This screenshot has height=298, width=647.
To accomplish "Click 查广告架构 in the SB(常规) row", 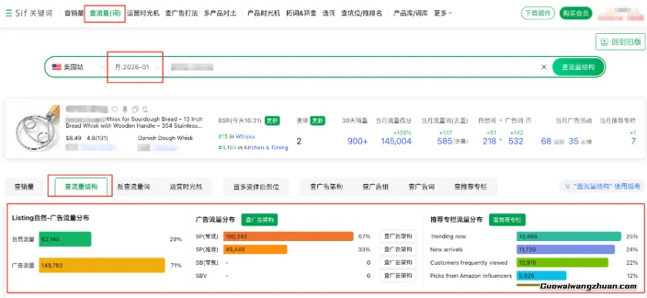I will [x=397, y=263].
